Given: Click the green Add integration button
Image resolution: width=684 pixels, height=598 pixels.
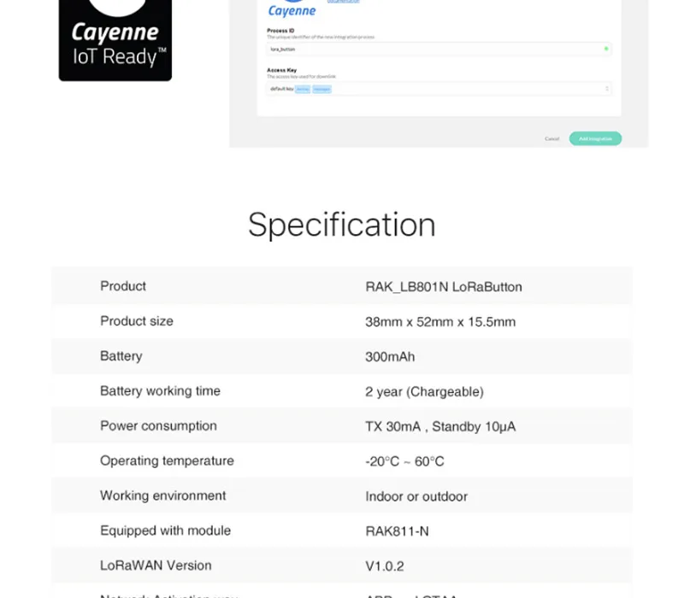Looking at the screenshot, I should (595, 138).
